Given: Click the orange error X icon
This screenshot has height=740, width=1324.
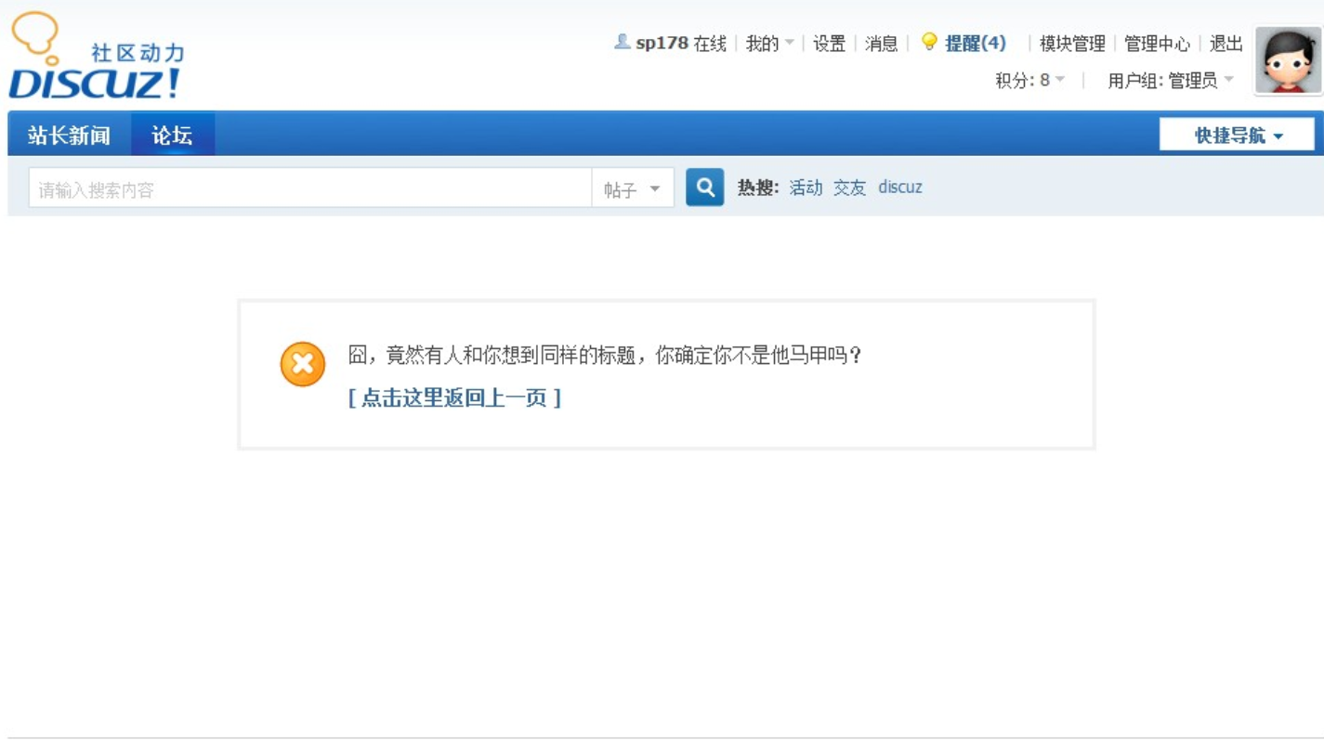Looking at the screenshot, I should pos(303,364).
